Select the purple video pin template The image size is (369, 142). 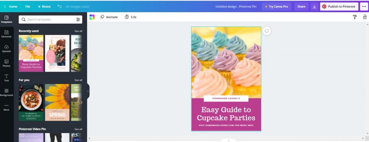point(31,138)
